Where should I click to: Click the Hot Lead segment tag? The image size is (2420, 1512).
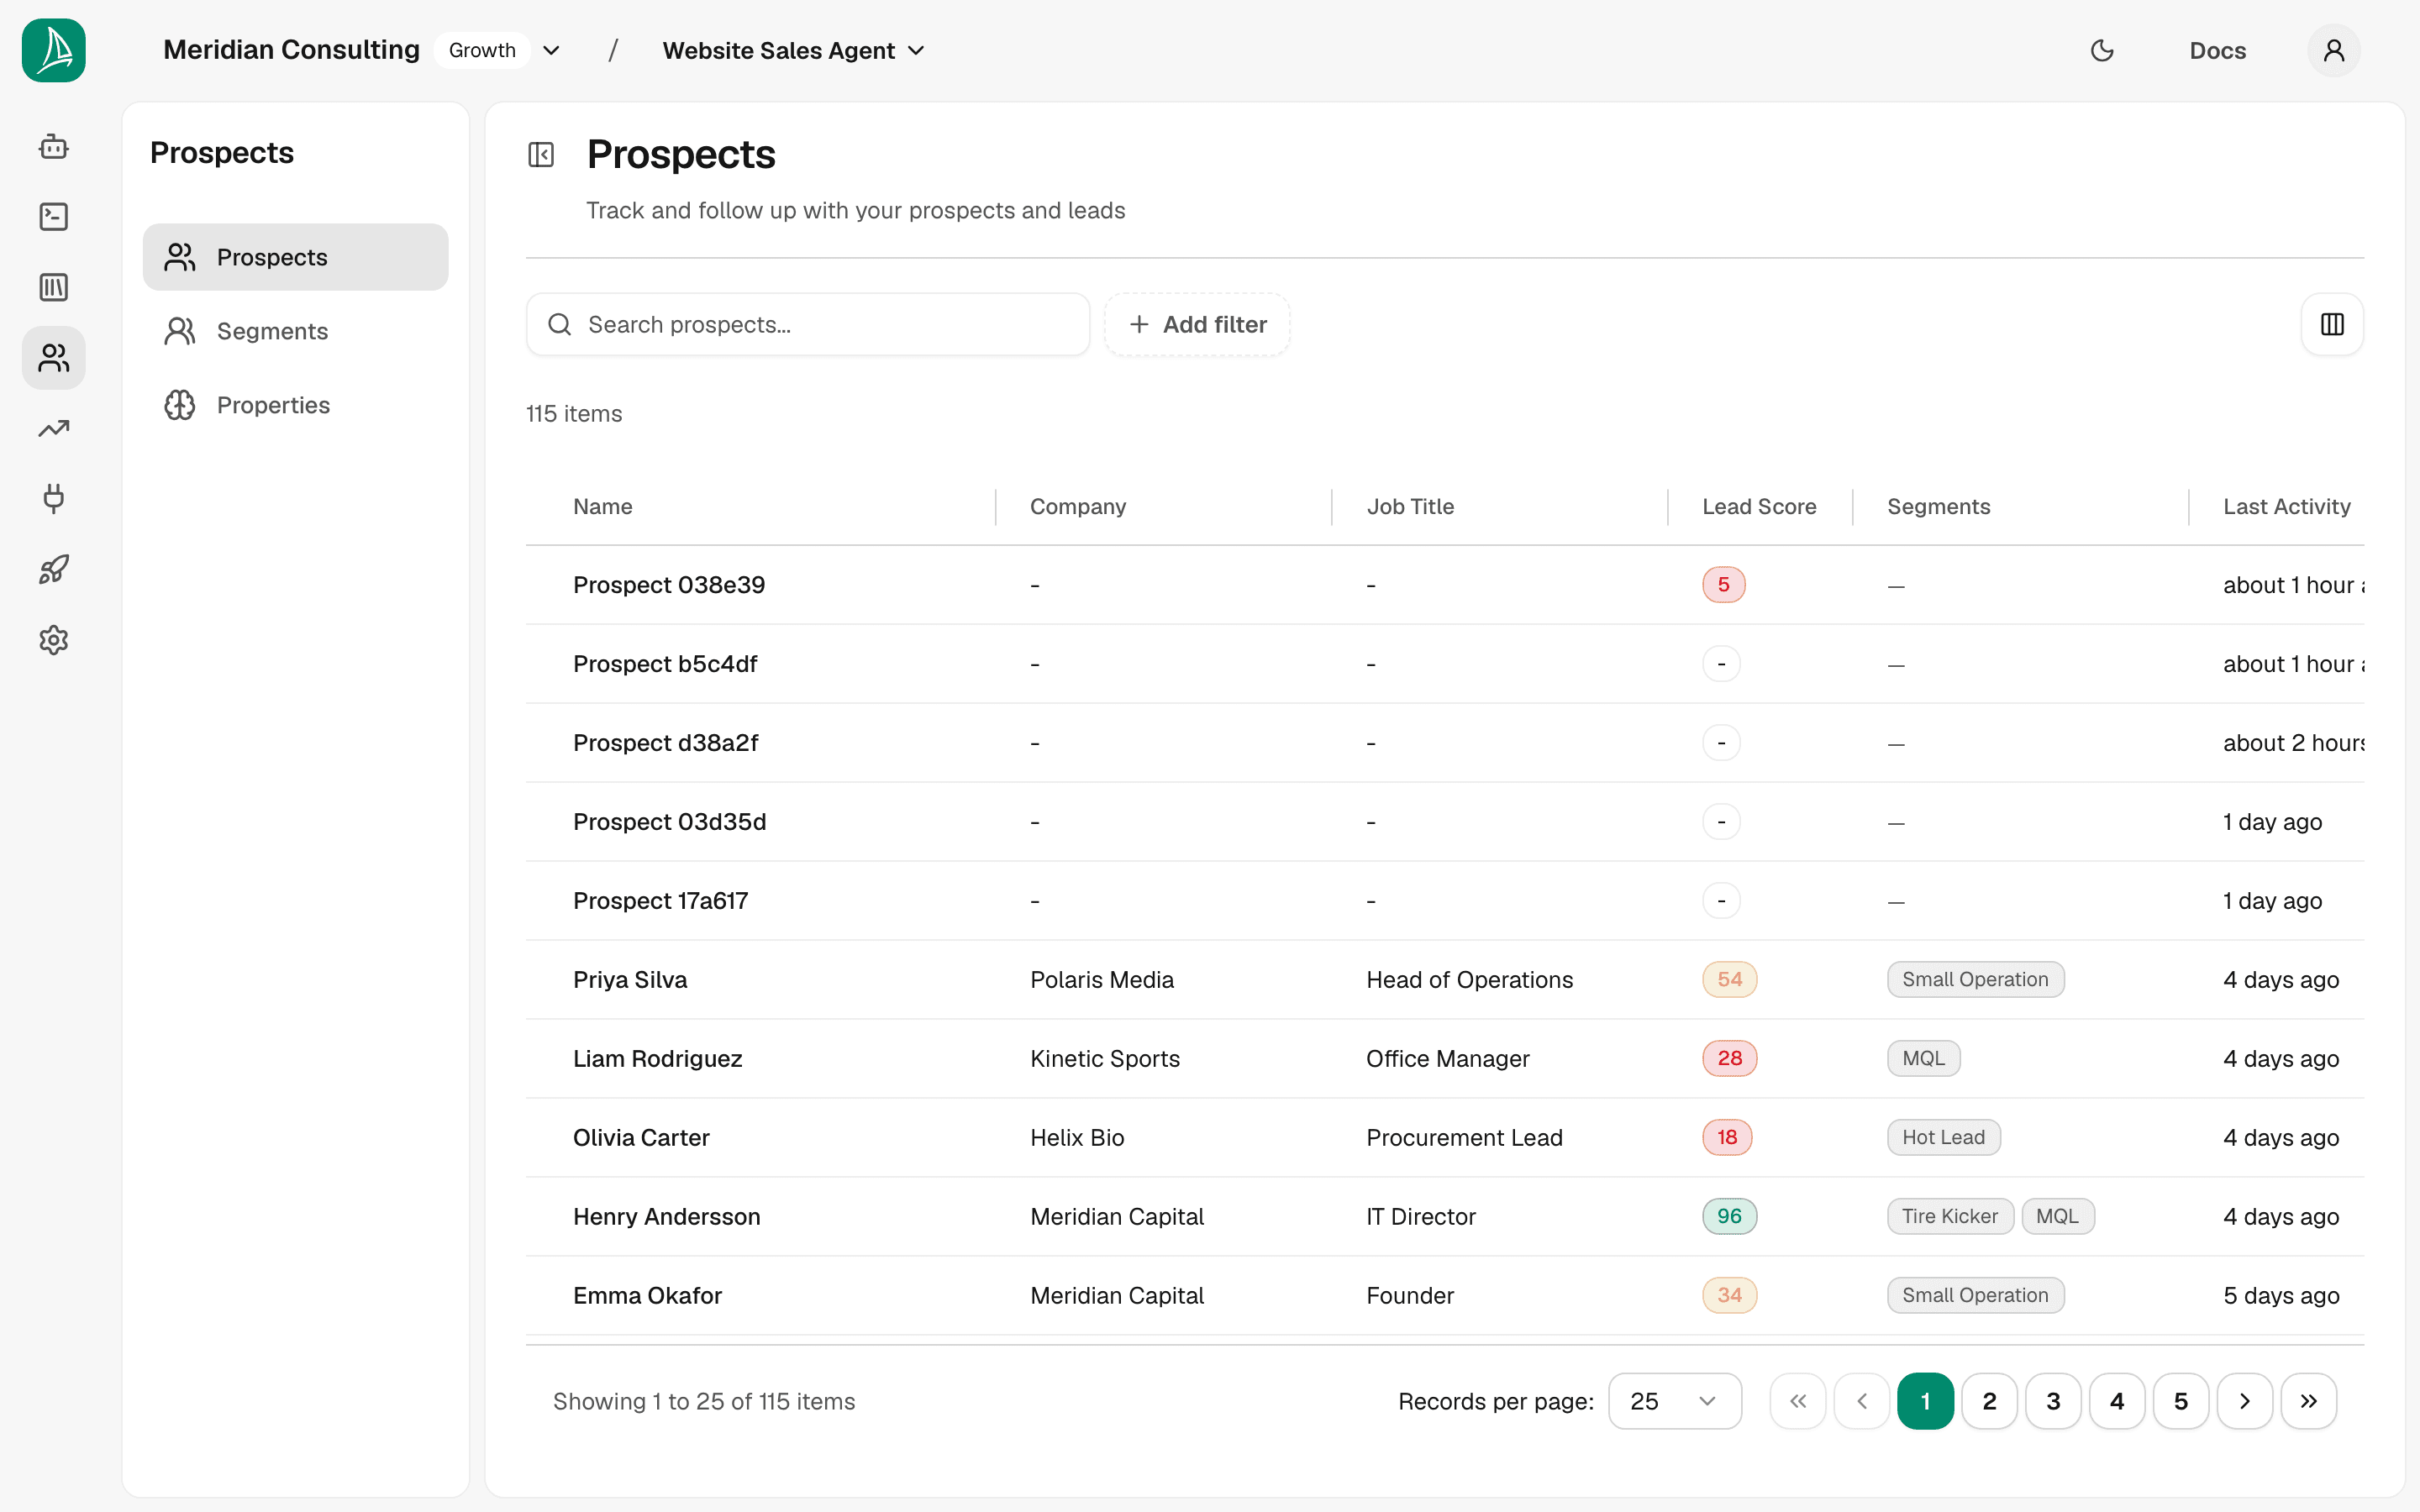1943,1137
